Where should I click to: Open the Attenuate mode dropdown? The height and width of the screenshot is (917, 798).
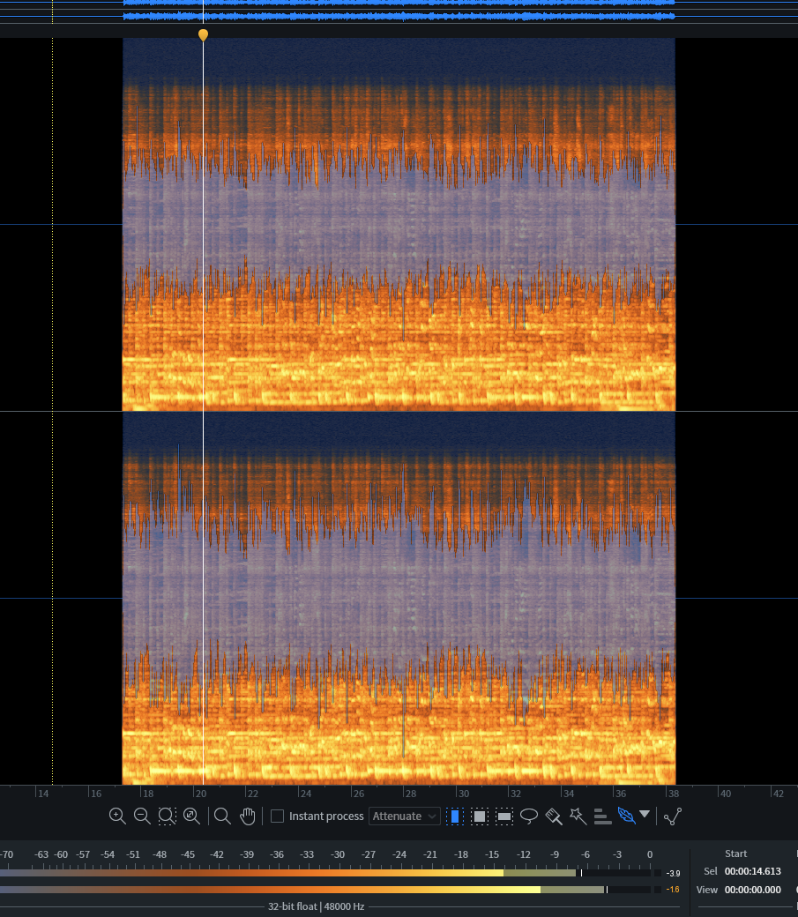[404, 816]
